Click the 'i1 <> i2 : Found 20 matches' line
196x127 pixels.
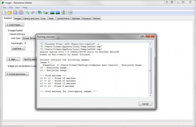pos(58,81)
